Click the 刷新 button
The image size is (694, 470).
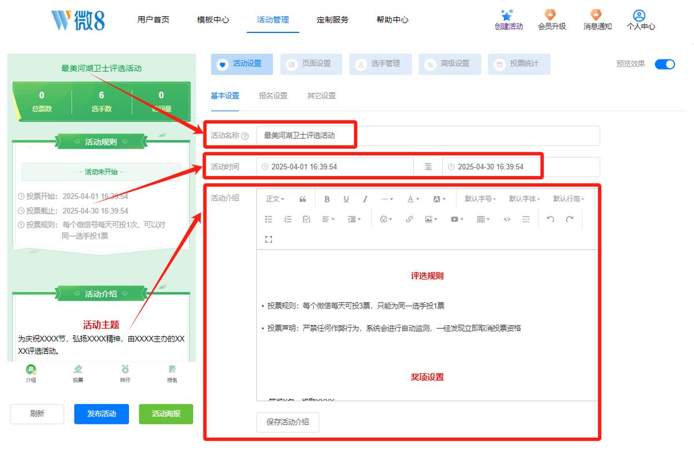pyautogui.click(x=37, y=414)
